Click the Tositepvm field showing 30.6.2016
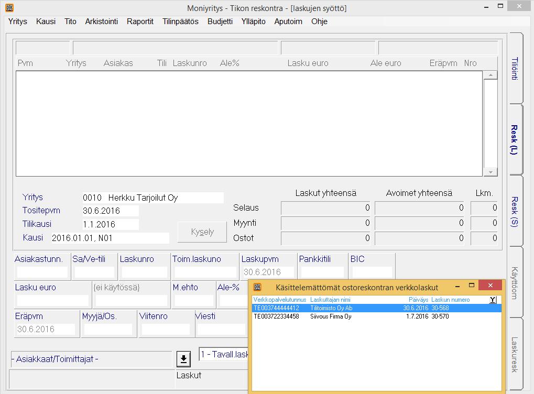Viewport: 534px width, 394px height. pyautogui.click(x=111, y=211)
